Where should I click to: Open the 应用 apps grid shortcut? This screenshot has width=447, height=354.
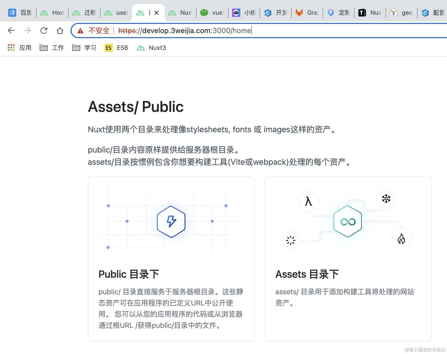(20, 48)
